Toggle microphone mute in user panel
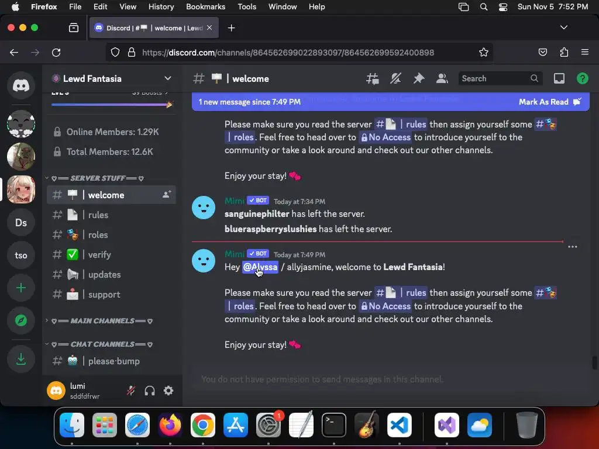Image resolution: width=599 pixels, height=449 pixels. click(x=131, y=391)
